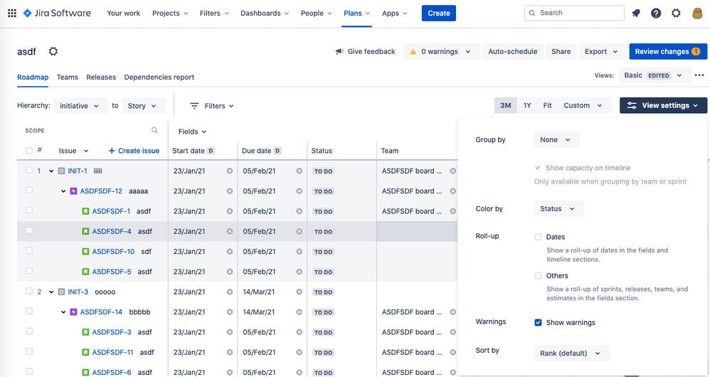Screen dimensions: 710x377
Task: Open the Group by None dropdown
Action: [556, 140]
